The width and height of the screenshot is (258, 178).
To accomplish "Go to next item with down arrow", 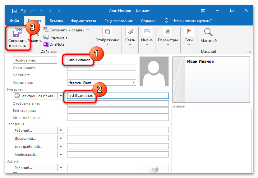I will [x=50, y=11].
